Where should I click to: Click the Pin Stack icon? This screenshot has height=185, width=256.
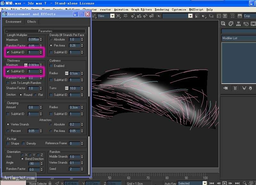(x=226, y=88)
